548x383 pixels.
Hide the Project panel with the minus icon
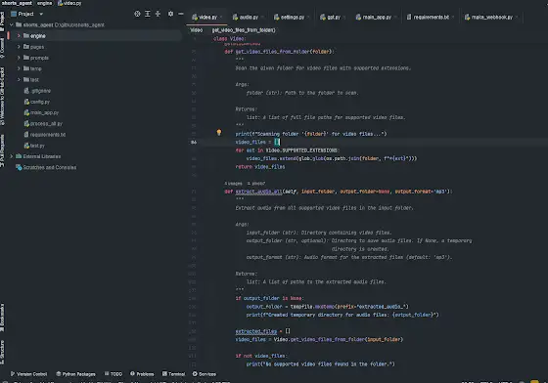[181, 14]
